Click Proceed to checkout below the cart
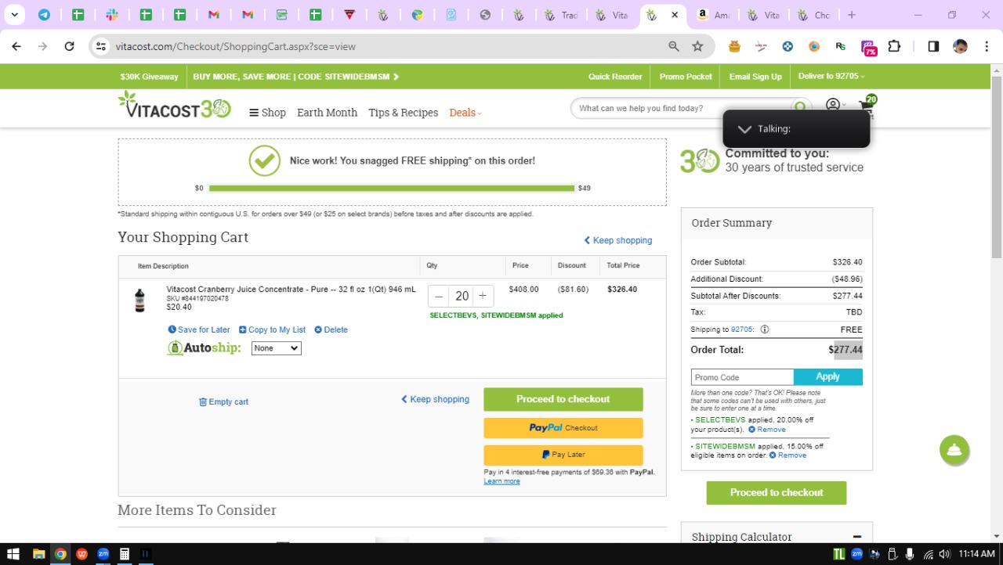This screenshot has width=1003, height=565. [563, 399]
